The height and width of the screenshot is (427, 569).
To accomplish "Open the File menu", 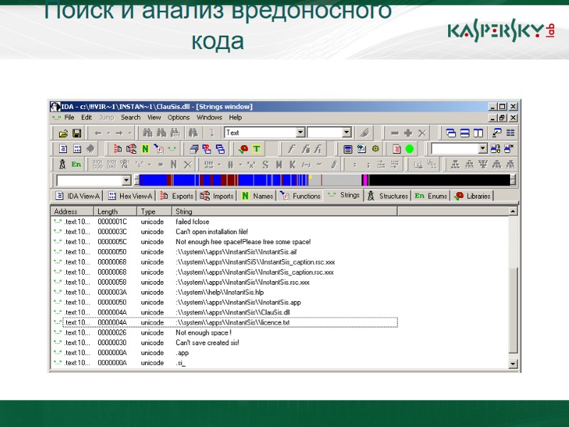I will 69,117.
